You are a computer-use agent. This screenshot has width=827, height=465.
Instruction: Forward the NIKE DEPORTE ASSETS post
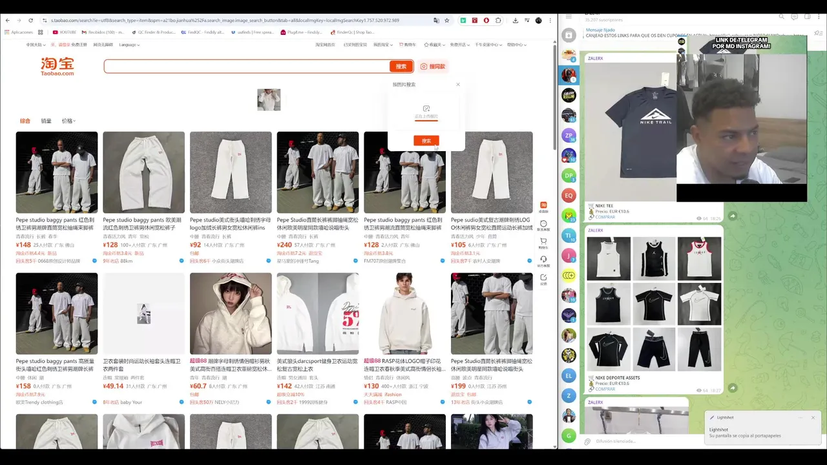(x=732, y=388)
